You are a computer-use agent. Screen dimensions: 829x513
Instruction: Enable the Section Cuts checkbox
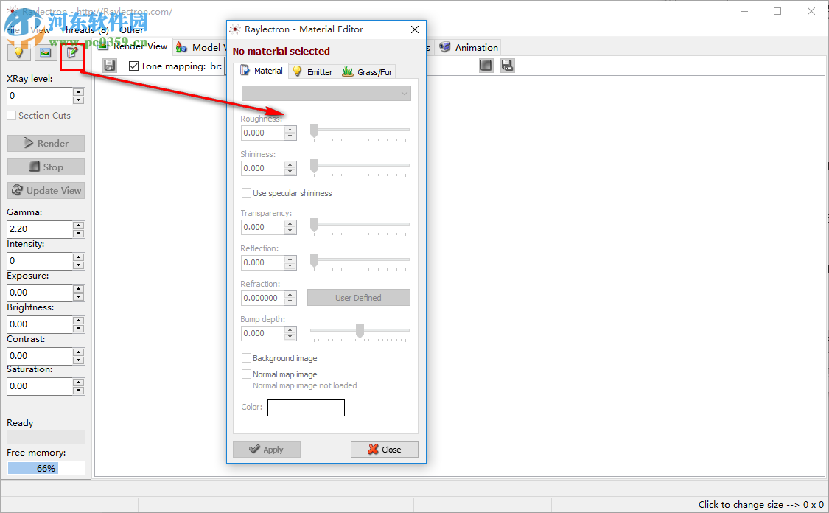11,115
